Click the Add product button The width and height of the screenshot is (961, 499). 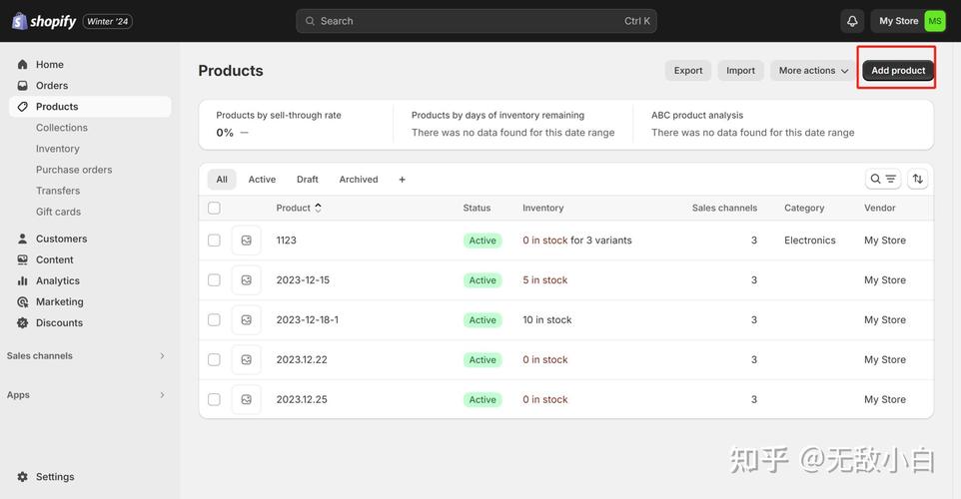click(x=898, y=71)
